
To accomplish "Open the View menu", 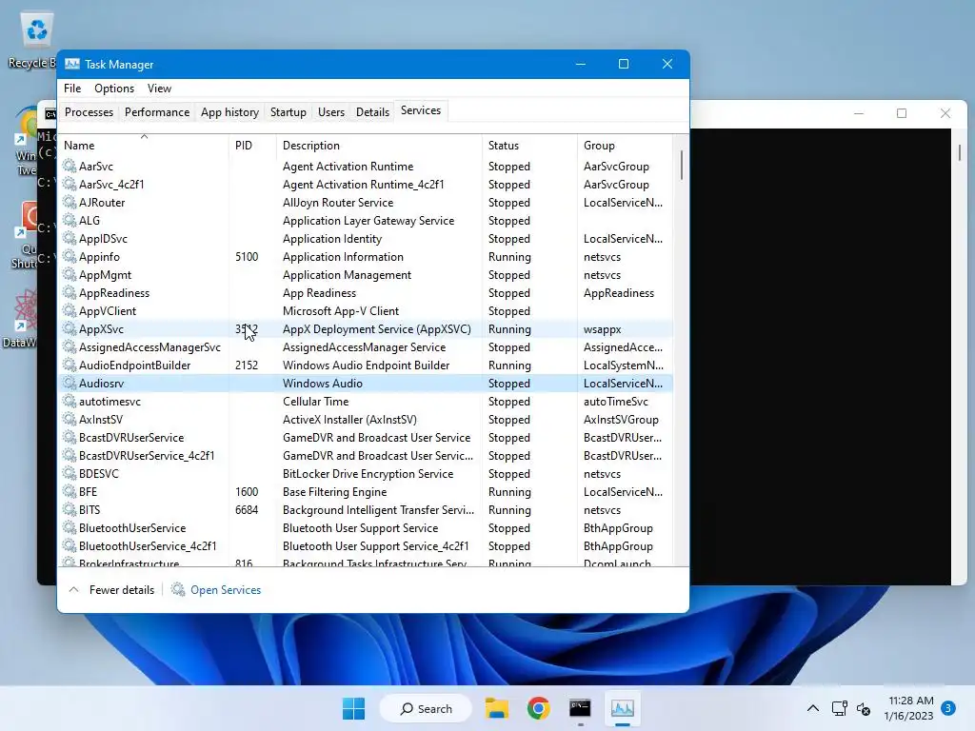I will coord(159,89).
